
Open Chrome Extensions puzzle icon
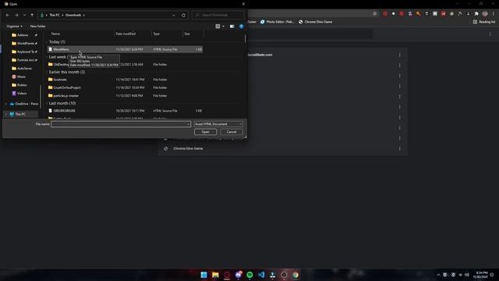(x=476, y=14)
